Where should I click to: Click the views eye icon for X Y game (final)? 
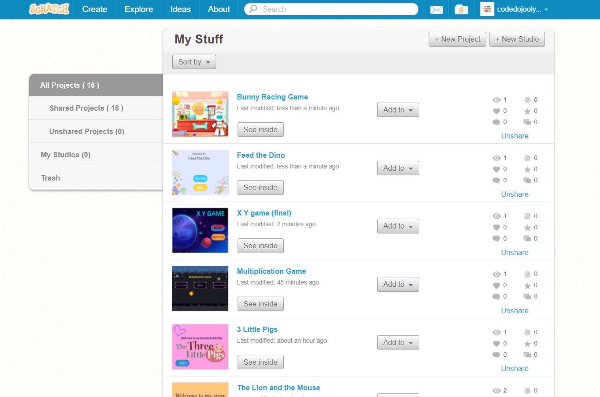496,216
